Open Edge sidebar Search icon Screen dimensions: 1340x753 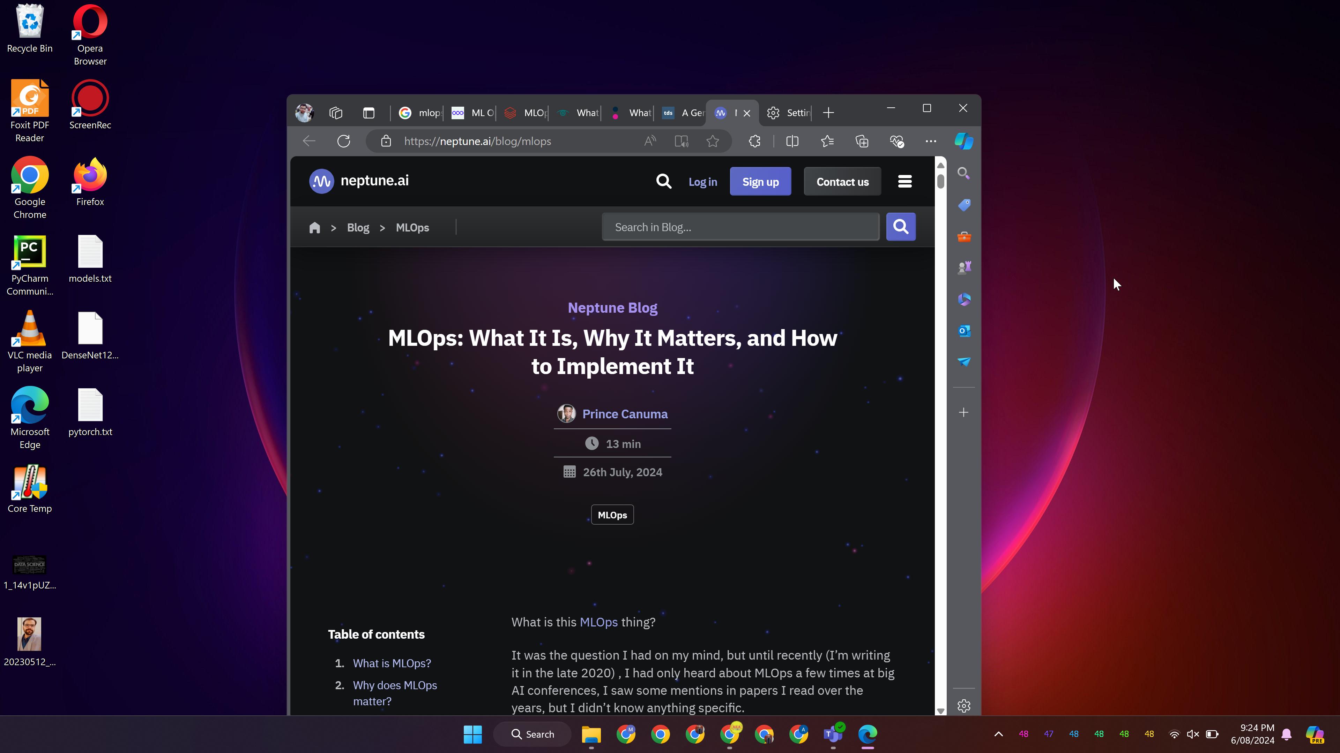tap(964, 174)
